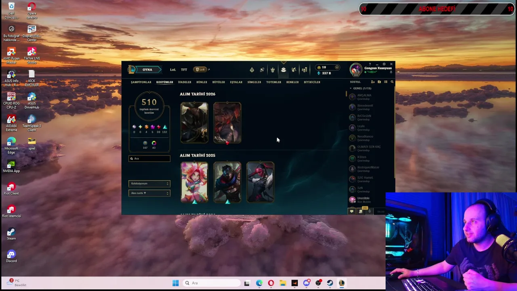Select first skin thumbnail under Alım Tarihi 2026
Image resolution: width=517 pixels, height=291 pixels.
point(194,123)
